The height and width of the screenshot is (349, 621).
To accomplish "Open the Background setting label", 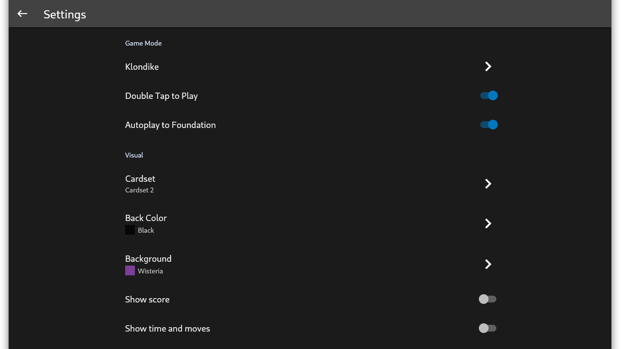I will [x=148, y=259].
